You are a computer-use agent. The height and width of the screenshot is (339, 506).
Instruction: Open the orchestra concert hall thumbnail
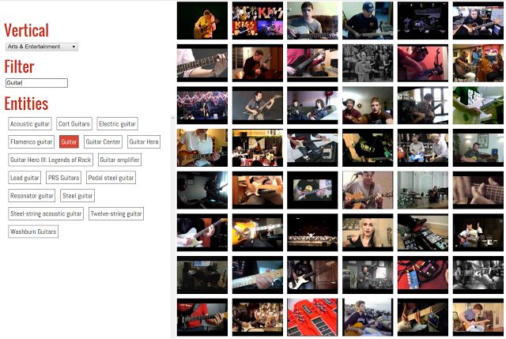click(x=312, y=232)
